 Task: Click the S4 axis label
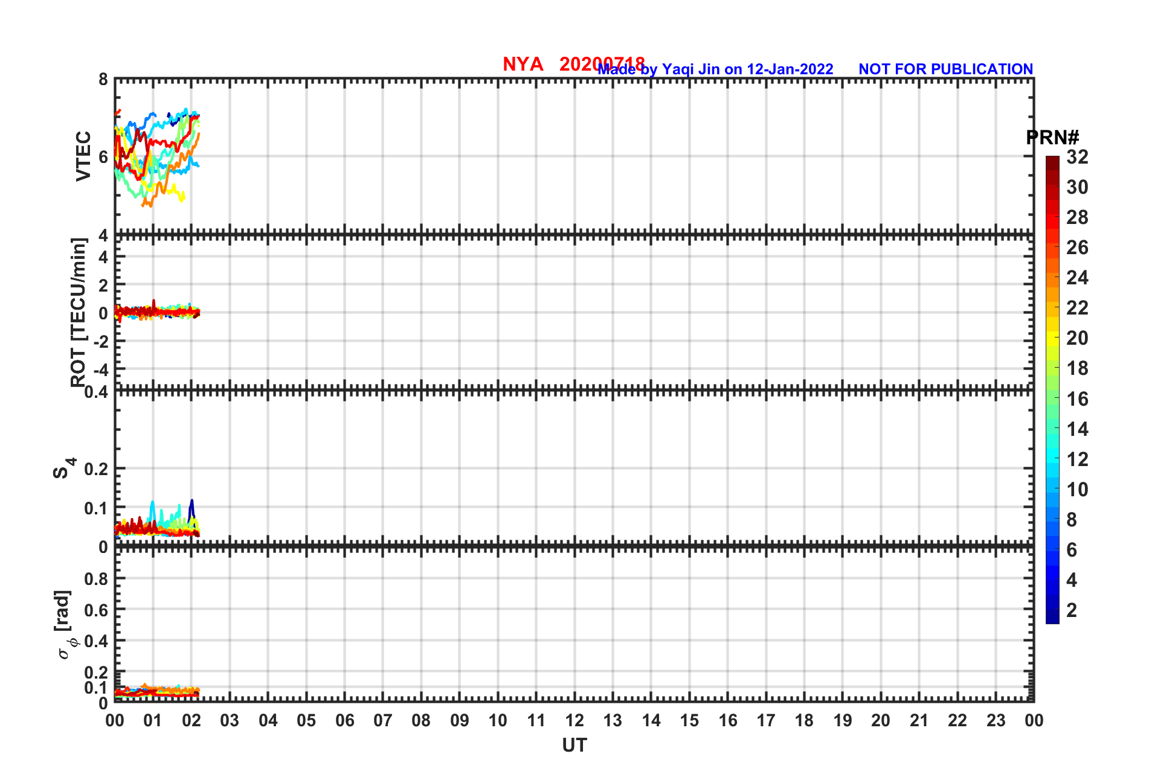tap(63, 468)
